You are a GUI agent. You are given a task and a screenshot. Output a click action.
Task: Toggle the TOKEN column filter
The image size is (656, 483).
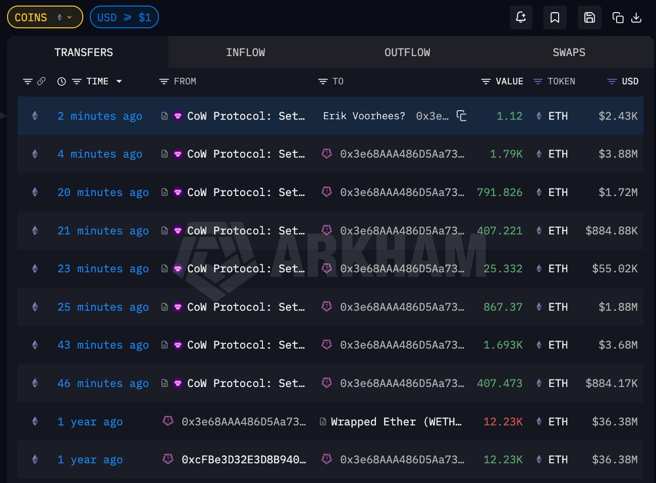coord(538,82)
